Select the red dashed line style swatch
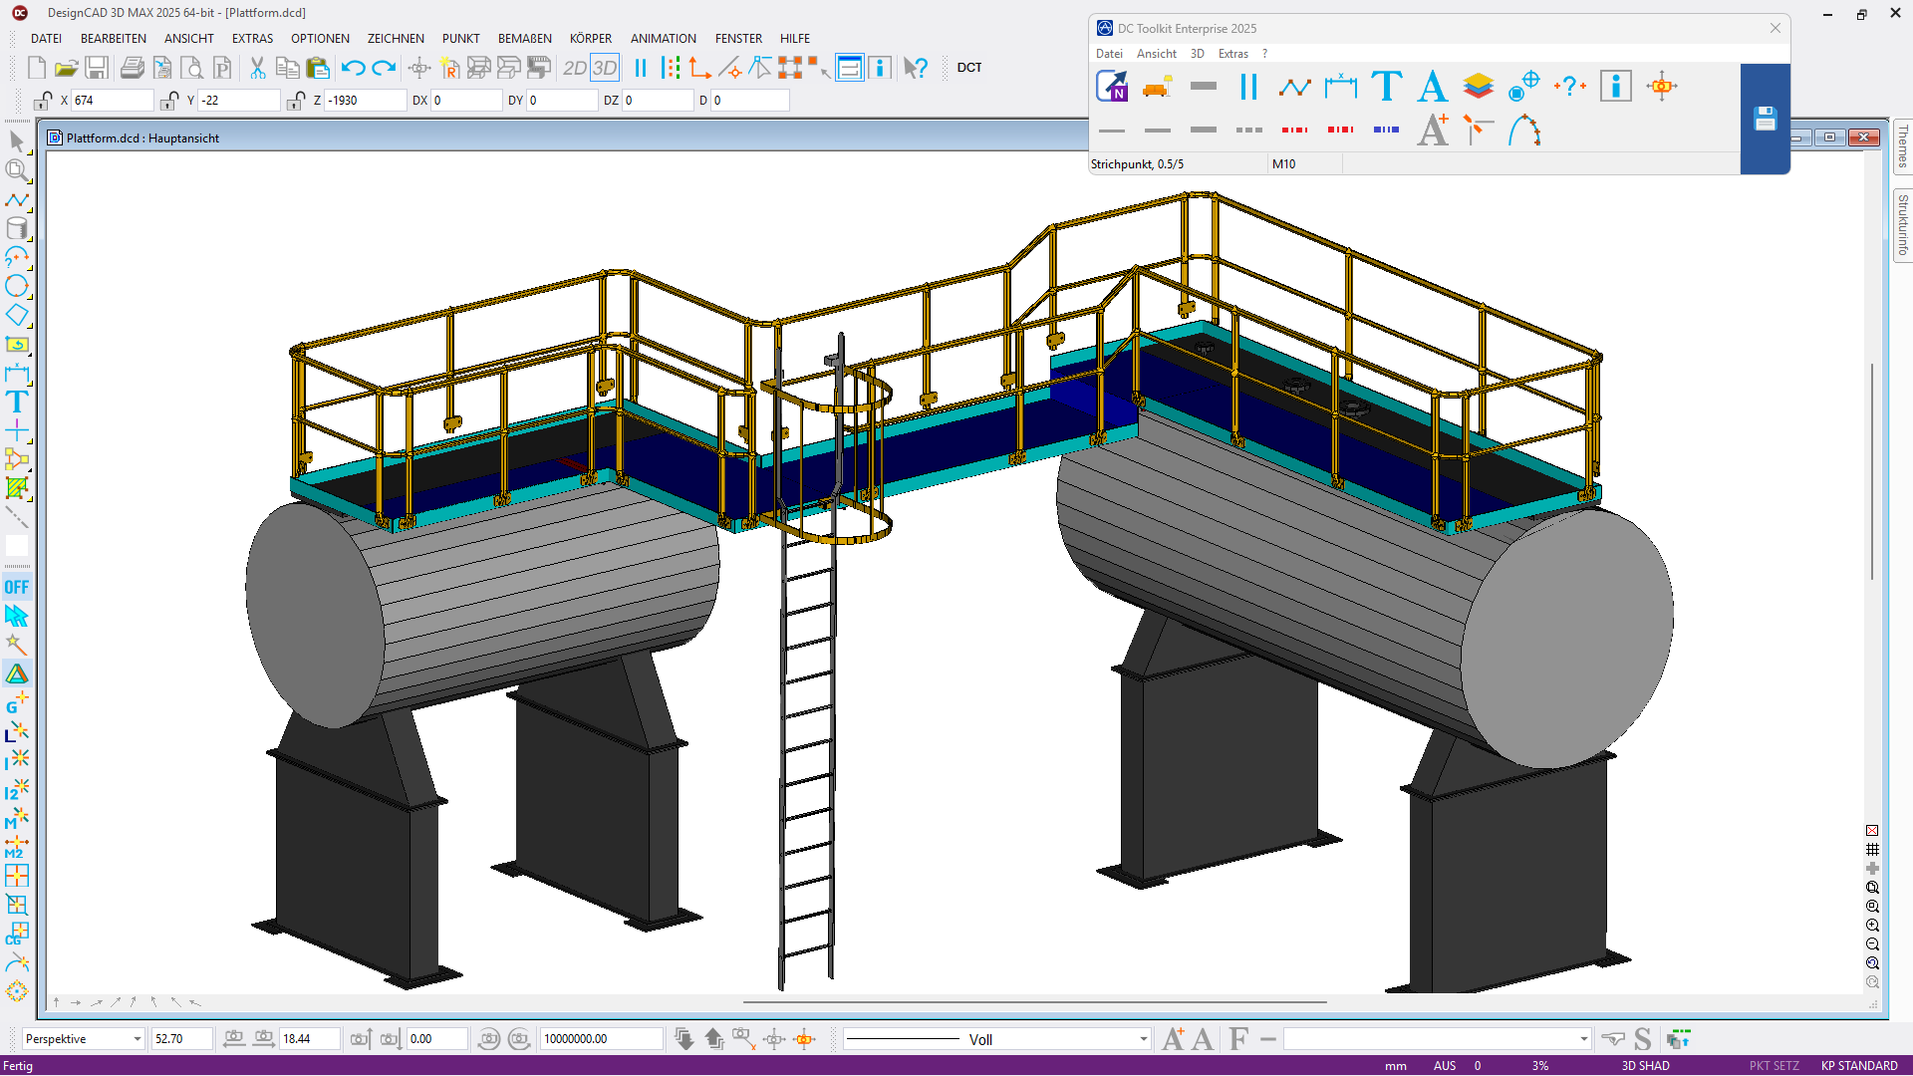The image size is (1913, 1076). [1294, 130]
